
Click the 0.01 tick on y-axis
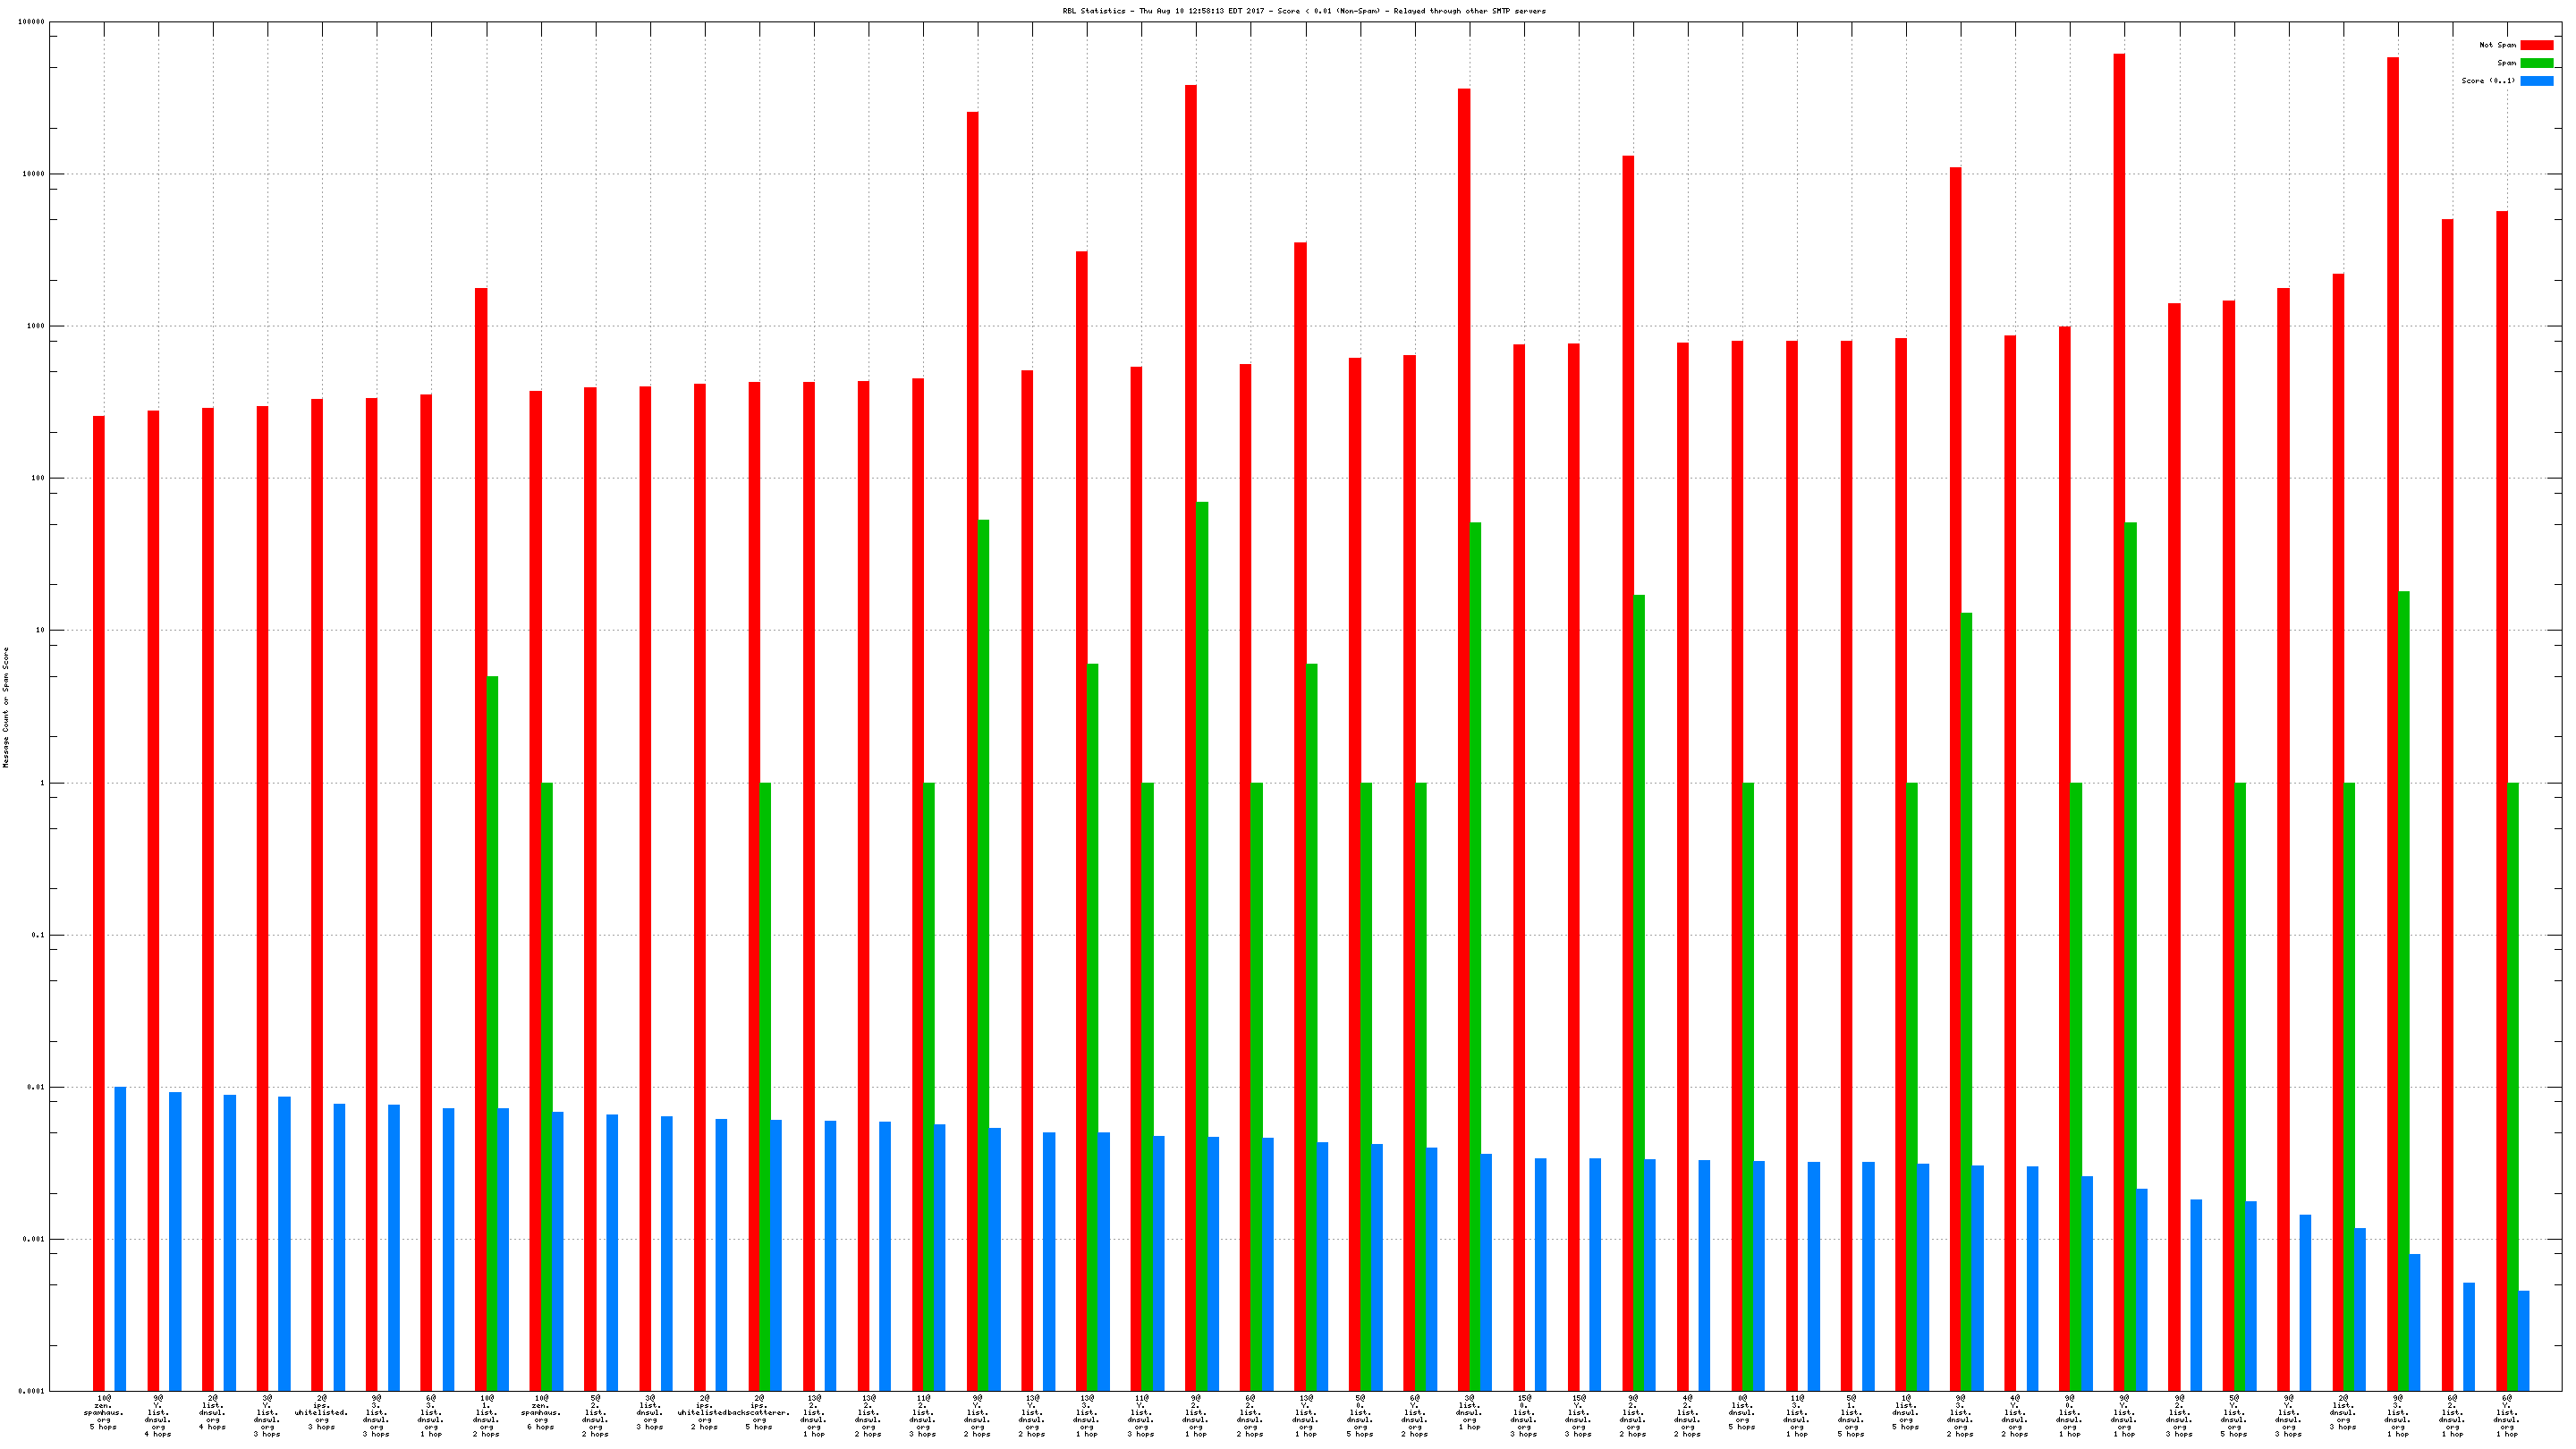tap(37, 1087)
